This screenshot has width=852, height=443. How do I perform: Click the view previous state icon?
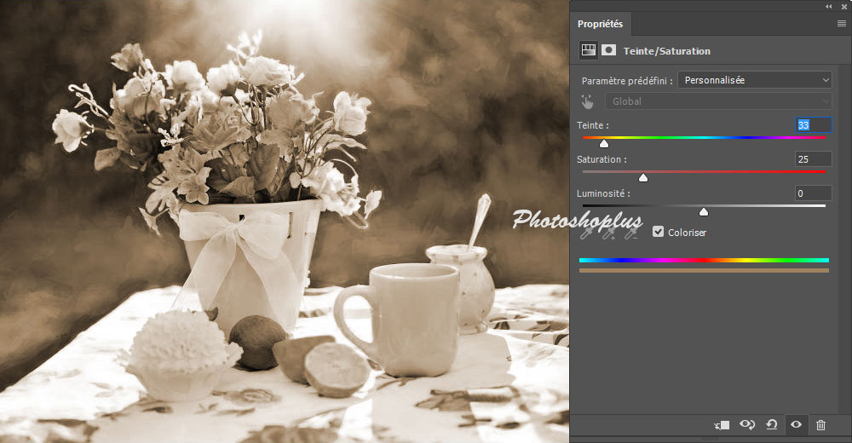click(747, 424)
